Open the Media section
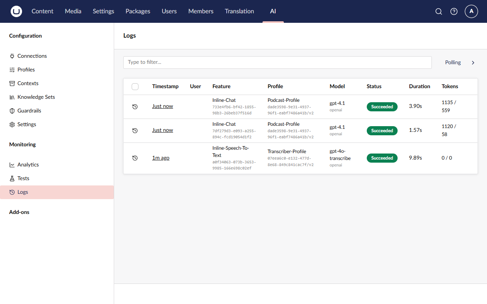The image size is (487, 304). [x=73, y=11]
